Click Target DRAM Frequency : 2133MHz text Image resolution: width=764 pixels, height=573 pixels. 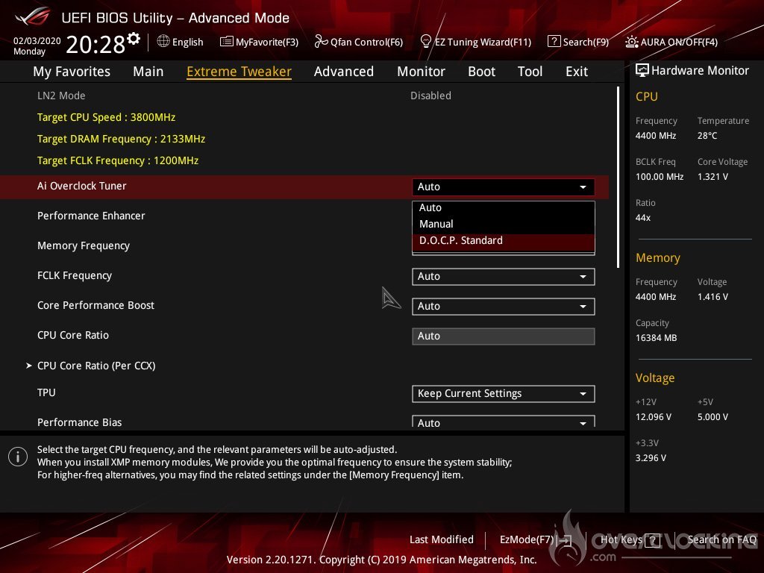[x=121, y=139]
